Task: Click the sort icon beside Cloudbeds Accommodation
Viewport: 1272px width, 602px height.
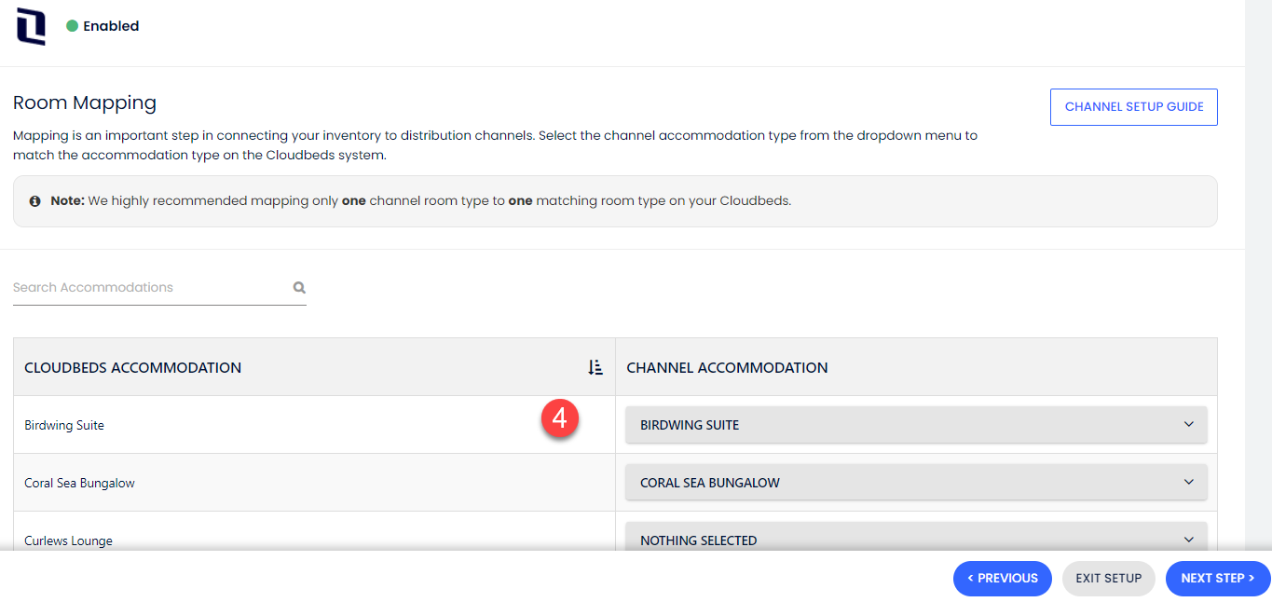Action: click(595, 367)
